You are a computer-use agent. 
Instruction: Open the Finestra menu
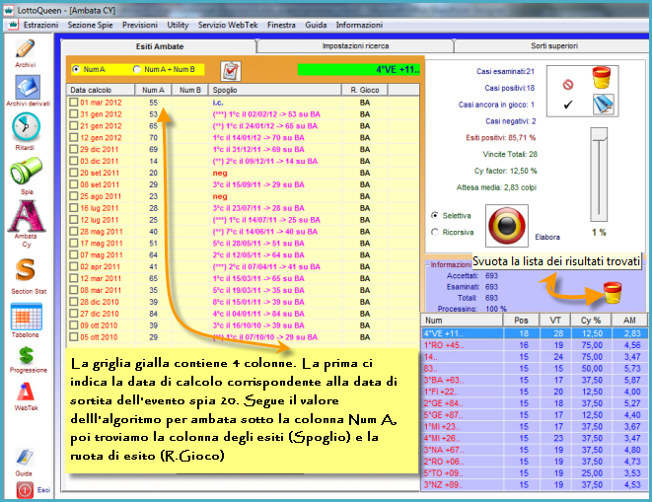pos(281,25)
